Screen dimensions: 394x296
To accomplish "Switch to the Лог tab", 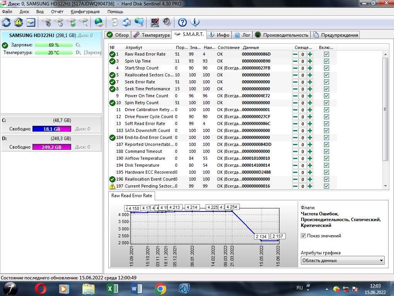I will click(242, 35).
